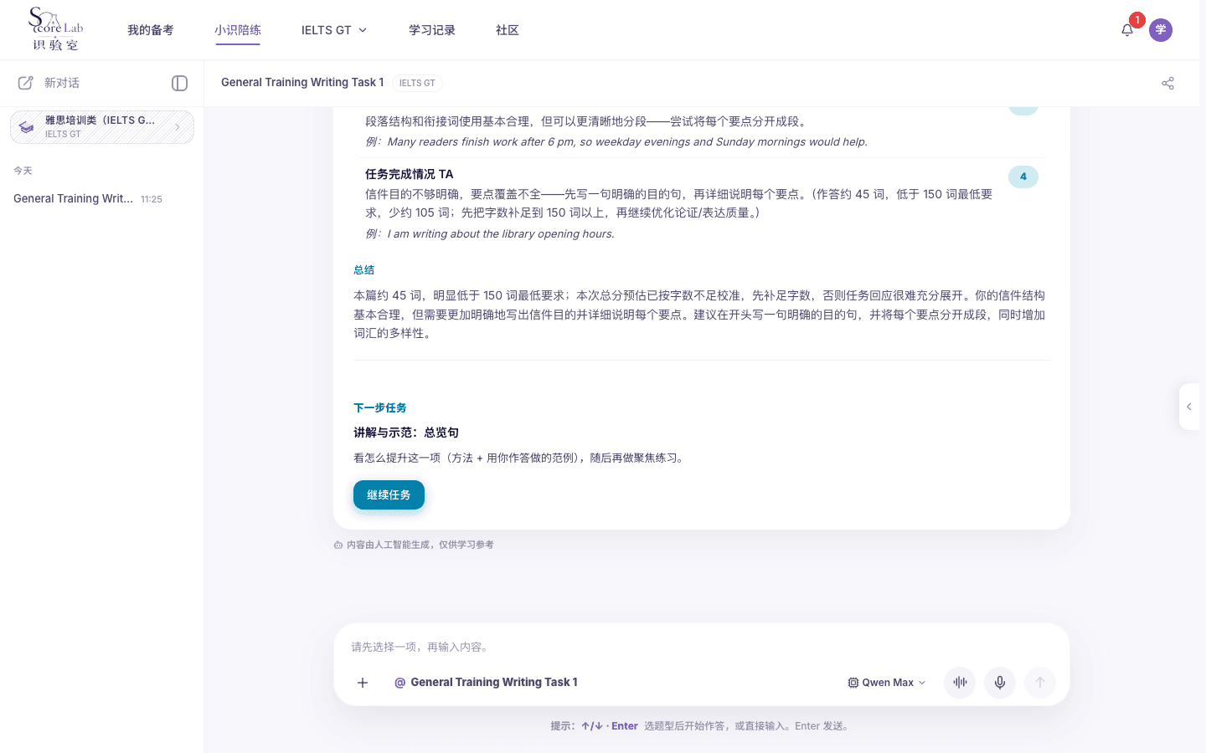Click the 任务完成情况 TA heading

coord(410,174)
